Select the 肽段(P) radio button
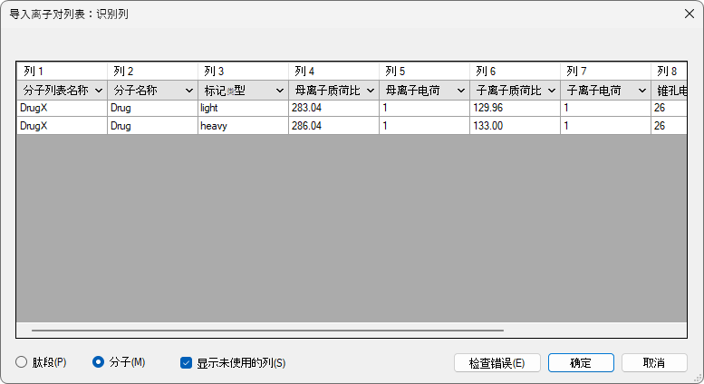Viewport: 704px width, 384px height. click(x=22, y=362)
